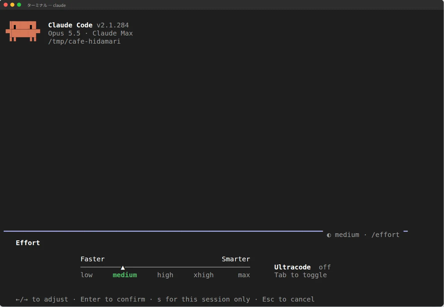Pick the xhigh effort level
The height and width of the screenshot is (307, 444).
tap(204, 275)
